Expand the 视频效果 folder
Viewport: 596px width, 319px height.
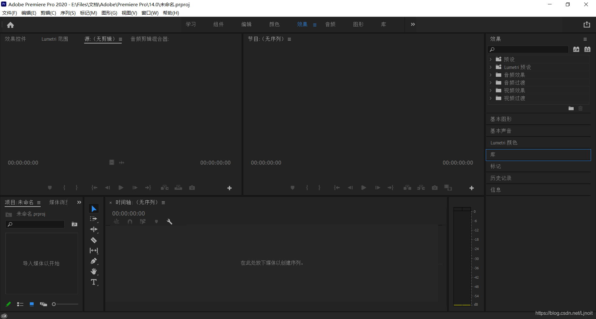click(490, 90)
